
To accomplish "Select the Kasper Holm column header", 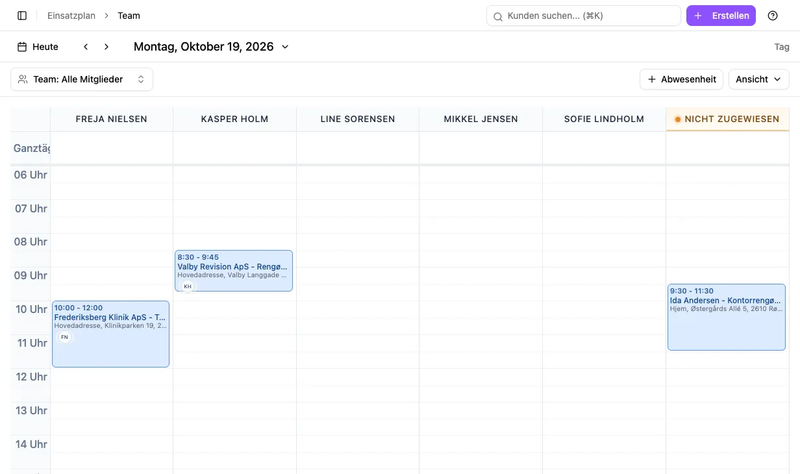I will tap(234, 119).
